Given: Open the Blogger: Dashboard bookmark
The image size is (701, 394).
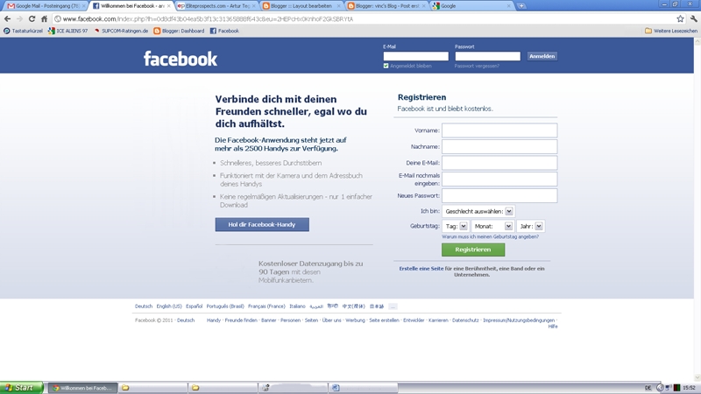Looking at the screenshot, I should pos(179,31).
